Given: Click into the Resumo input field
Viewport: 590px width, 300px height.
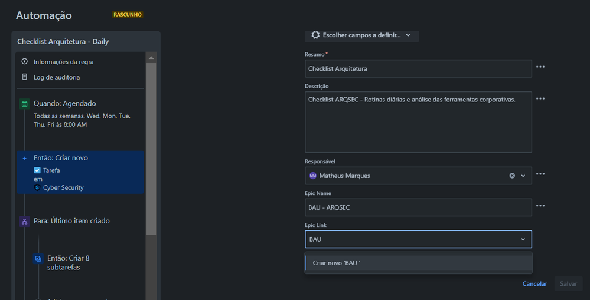Looking at the screenshot, I should click(x=418, y=69).
